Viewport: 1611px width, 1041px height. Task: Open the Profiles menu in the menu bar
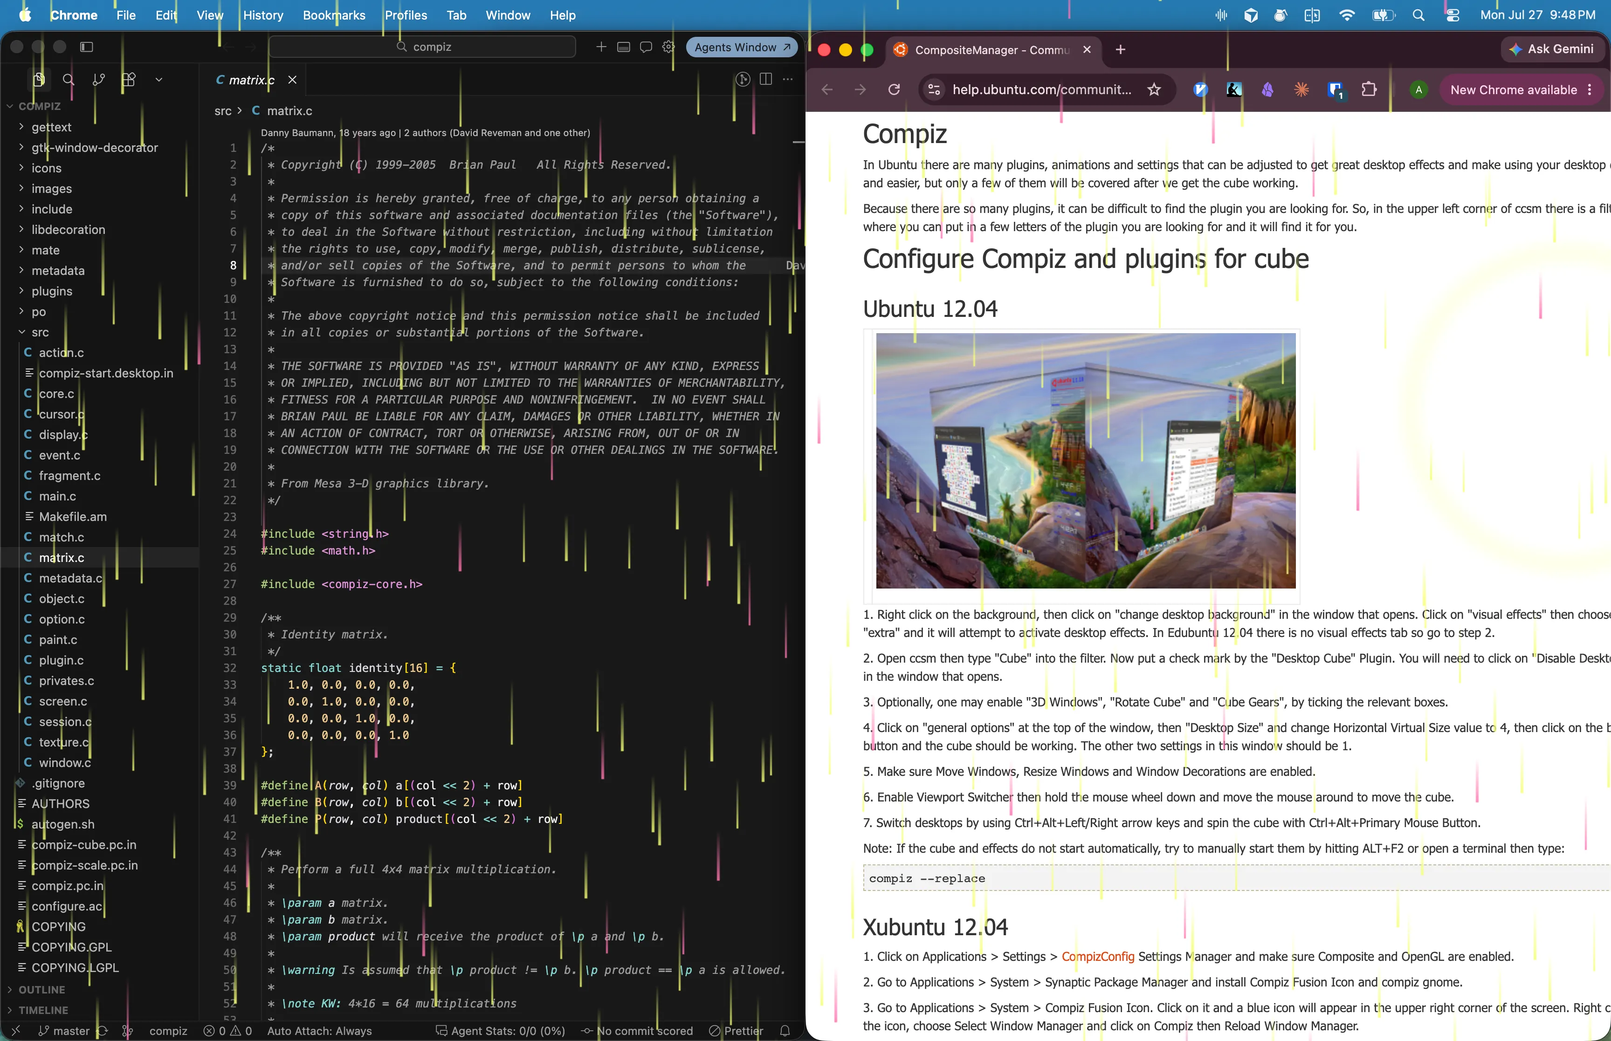tap(406, 15)
